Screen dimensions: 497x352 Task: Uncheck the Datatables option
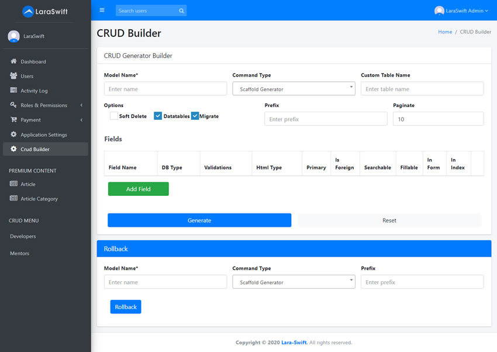click(158, 116)
